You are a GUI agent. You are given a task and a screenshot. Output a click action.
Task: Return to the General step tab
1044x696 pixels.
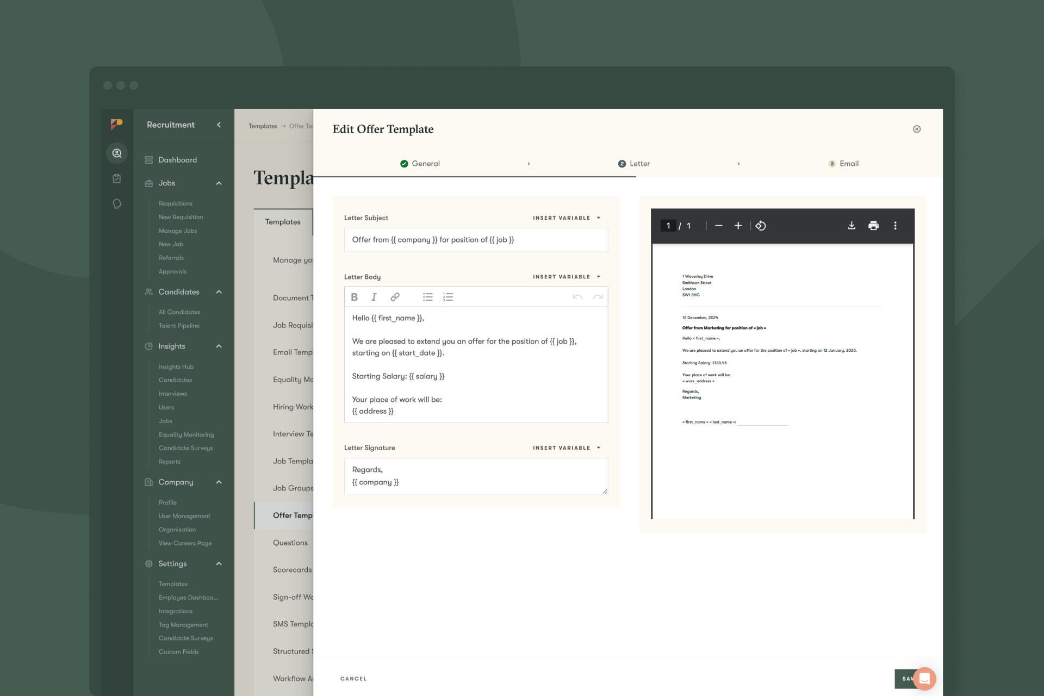click(x=420, y=164)
